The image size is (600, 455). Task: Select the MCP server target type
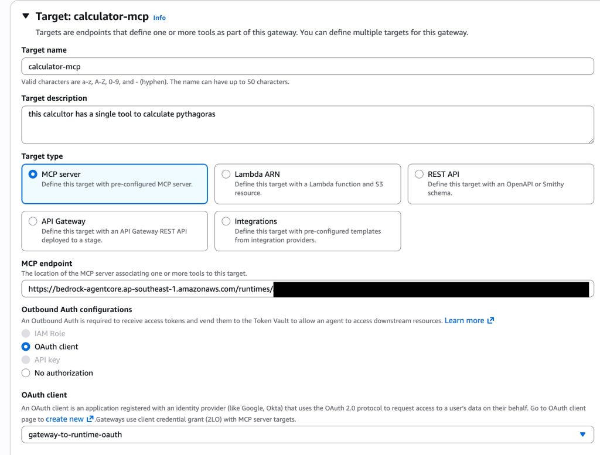pos(33,175)
